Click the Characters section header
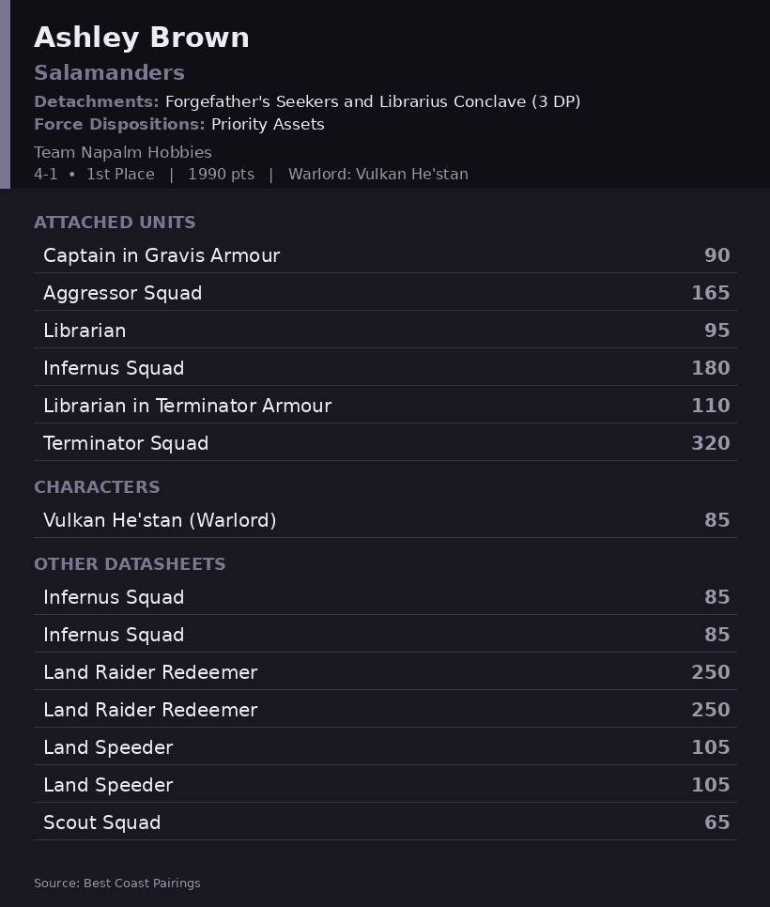770x907 pixels. tap(97, 487)
